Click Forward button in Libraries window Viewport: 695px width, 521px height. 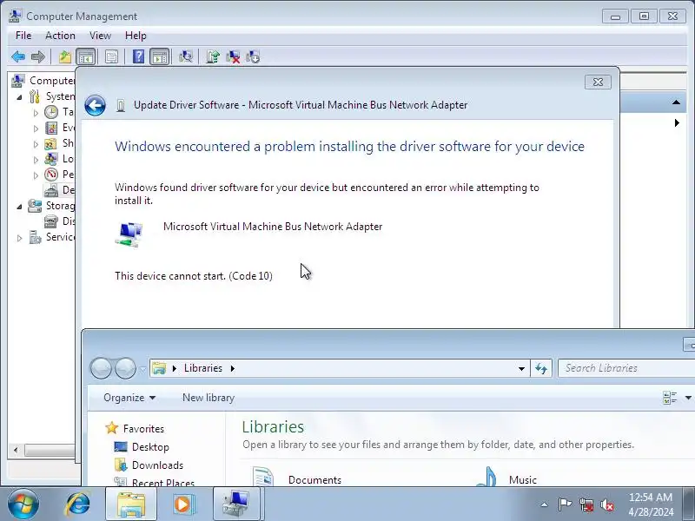(125, 368)
